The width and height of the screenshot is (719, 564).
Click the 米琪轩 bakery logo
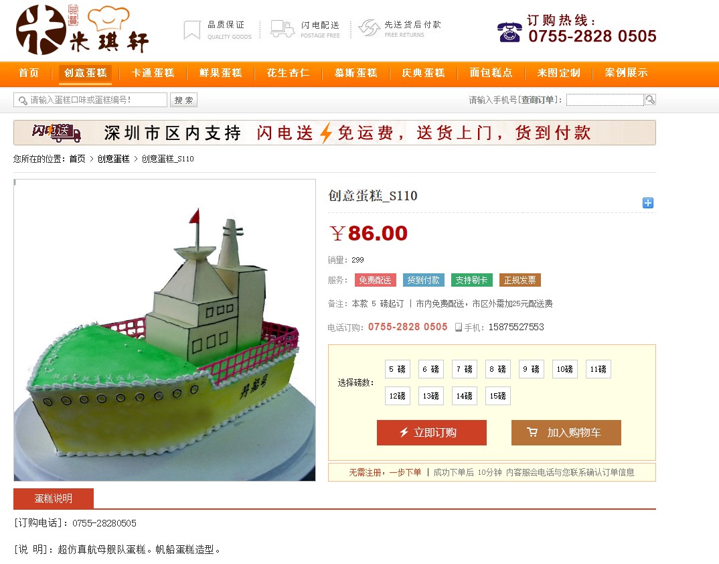[82, 30]
